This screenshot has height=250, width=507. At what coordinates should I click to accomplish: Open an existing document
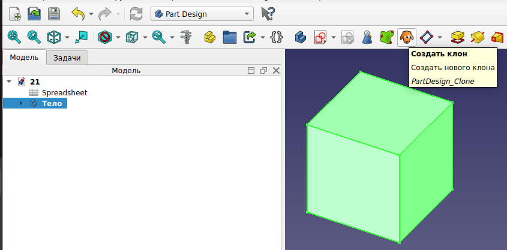coord(34,14)
